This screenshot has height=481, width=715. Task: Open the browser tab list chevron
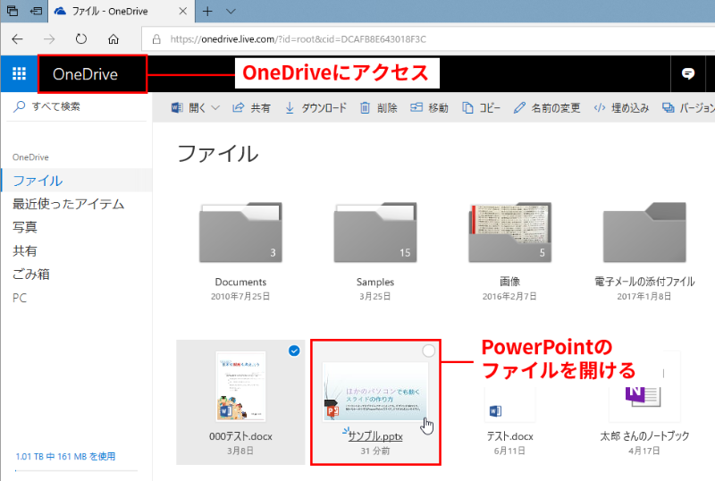231,12
